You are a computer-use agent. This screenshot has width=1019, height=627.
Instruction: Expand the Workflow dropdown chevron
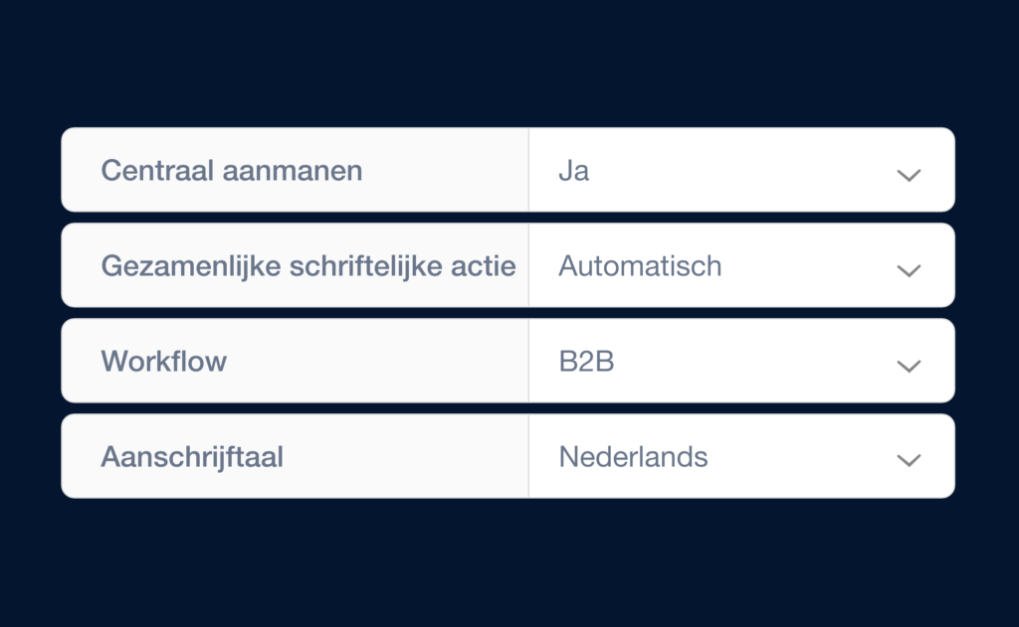(908, 365)
